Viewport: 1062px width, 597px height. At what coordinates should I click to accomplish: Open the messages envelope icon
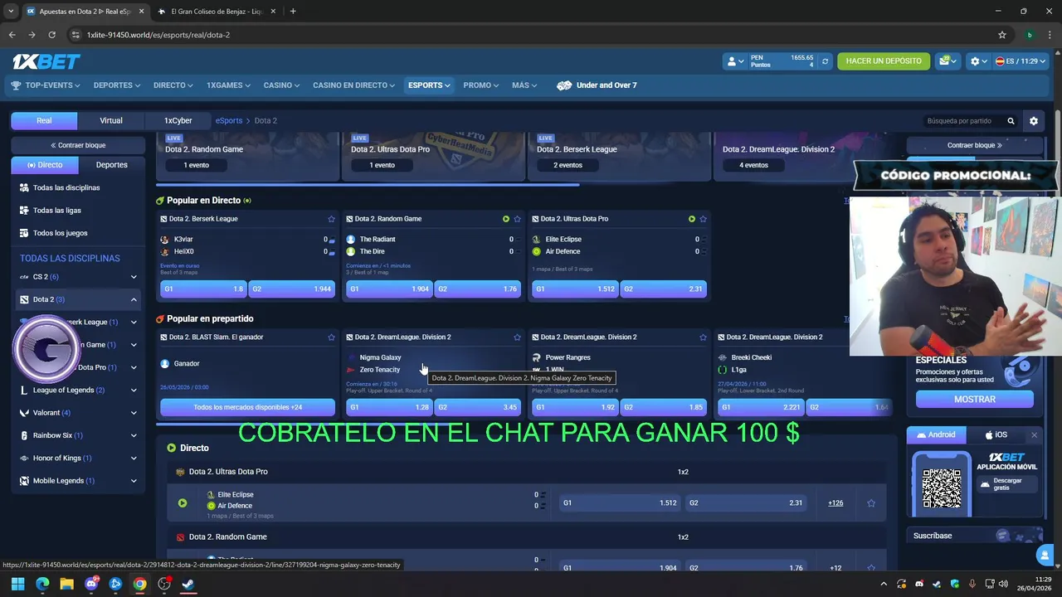(x=947, y=61)
